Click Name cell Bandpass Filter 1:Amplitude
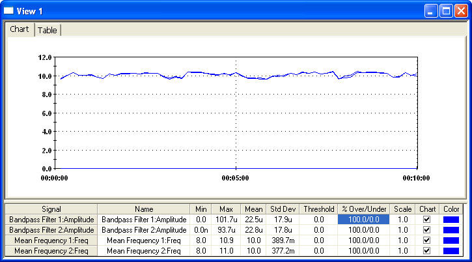 tap(144, 220)
